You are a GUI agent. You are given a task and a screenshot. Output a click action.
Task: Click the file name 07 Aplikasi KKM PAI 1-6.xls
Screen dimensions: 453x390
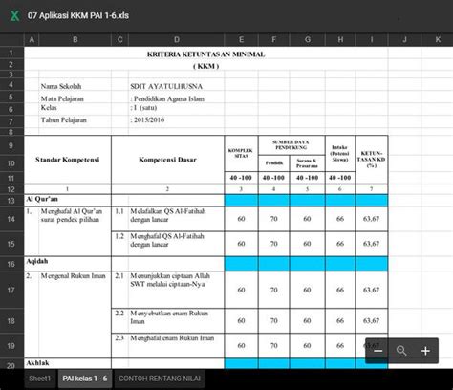click(x=78, y=15)
